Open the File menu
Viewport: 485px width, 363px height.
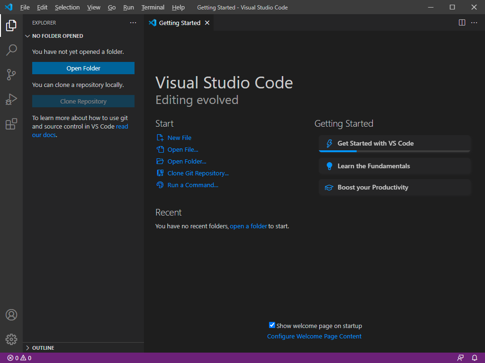point(25,8)
